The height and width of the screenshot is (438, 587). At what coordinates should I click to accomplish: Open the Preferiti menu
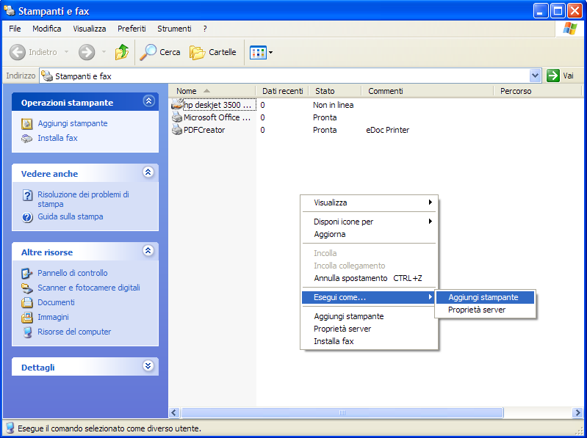tap(132, 29)
